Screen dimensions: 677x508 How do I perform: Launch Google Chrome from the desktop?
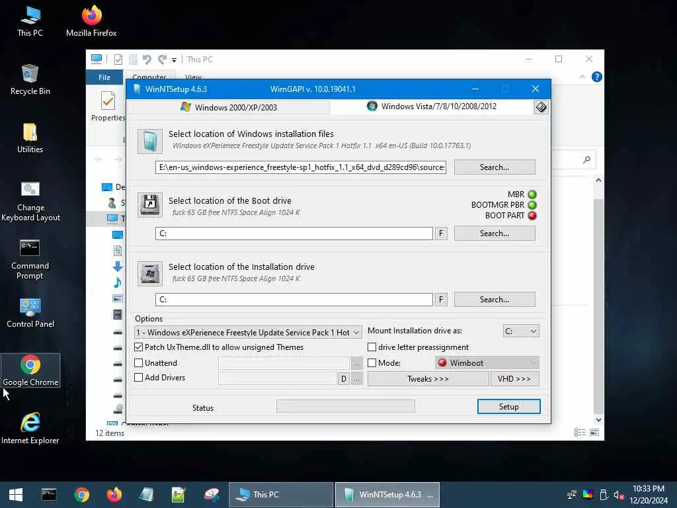tap(30, 370)
